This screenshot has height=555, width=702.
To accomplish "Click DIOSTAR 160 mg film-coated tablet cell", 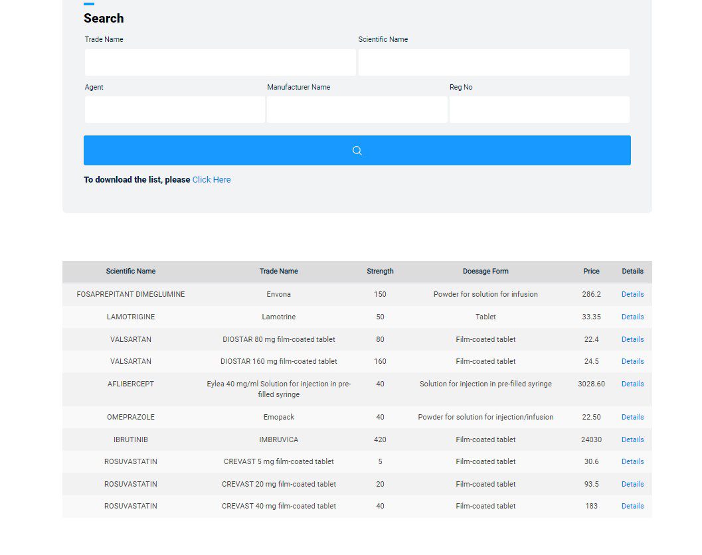I will click(278, 361).
